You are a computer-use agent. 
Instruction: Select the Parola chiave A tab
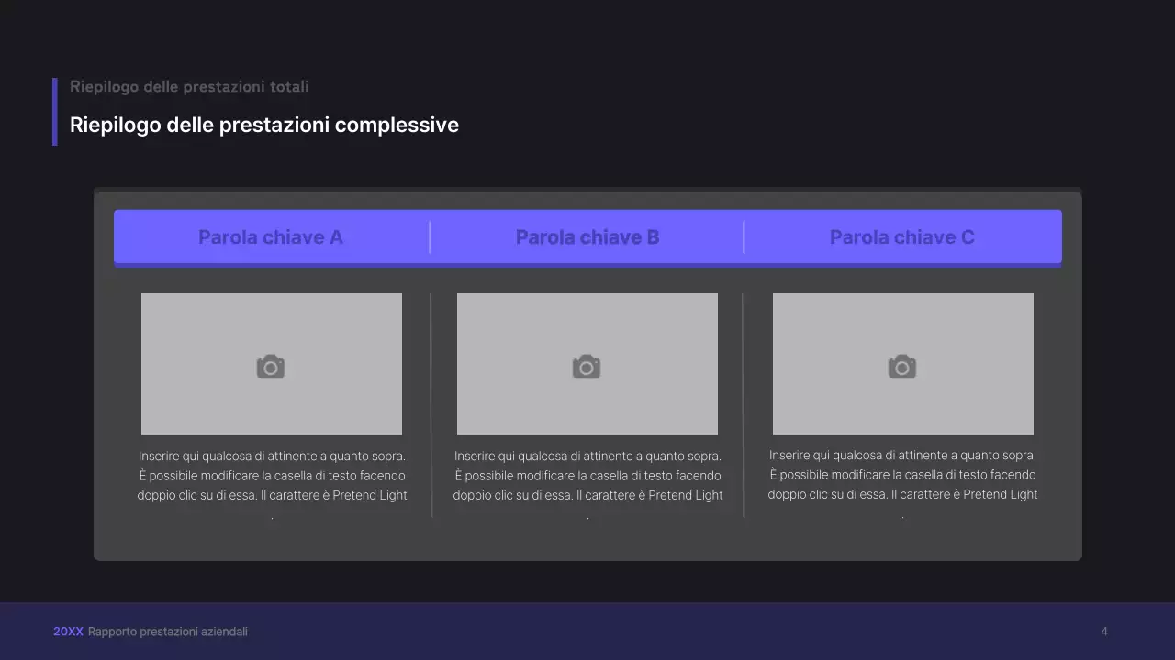271,236
